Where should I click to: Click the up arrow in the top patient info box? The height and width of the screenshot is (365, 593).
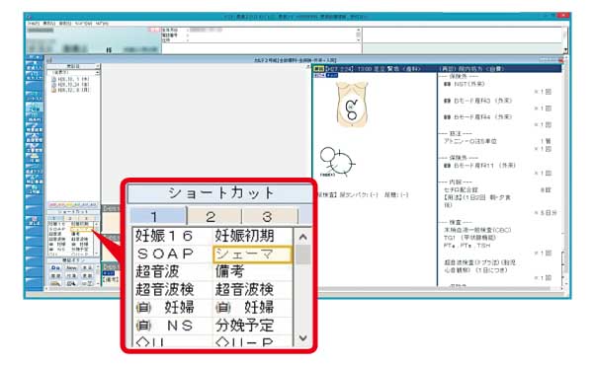tap(358, 30)
